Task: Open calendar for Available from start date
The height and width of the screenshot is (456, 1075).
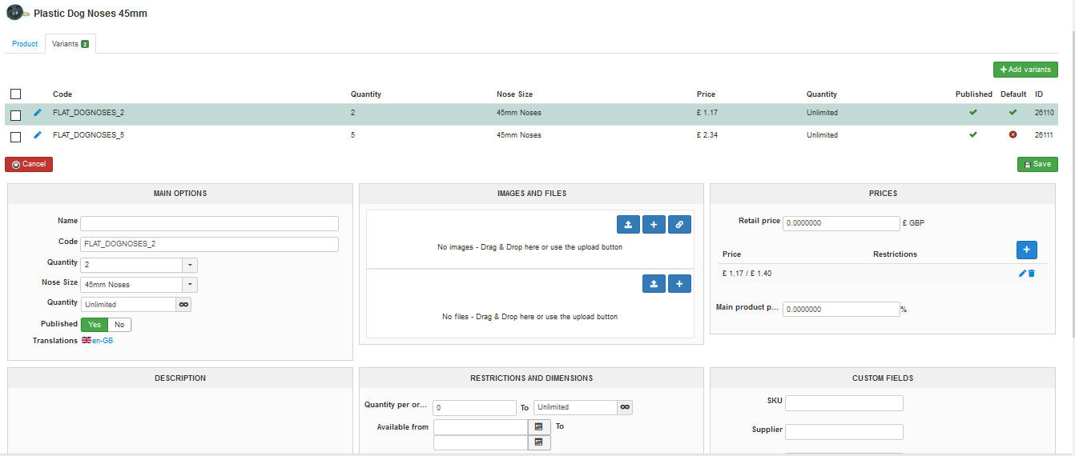Action: click(539, 427)
